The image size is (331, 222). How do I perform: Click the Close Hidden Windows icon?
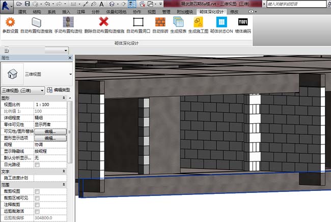click(x=143, y=4)
